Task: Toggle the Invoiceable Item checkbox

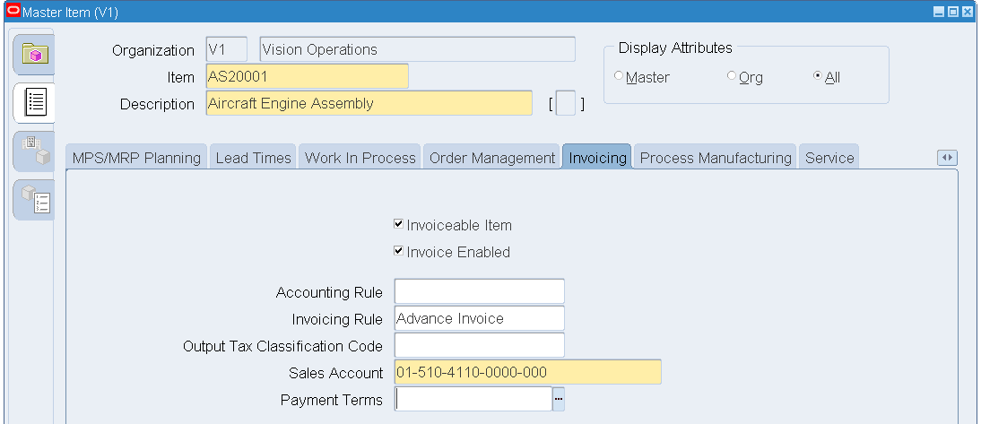Action: pos(398,224)
